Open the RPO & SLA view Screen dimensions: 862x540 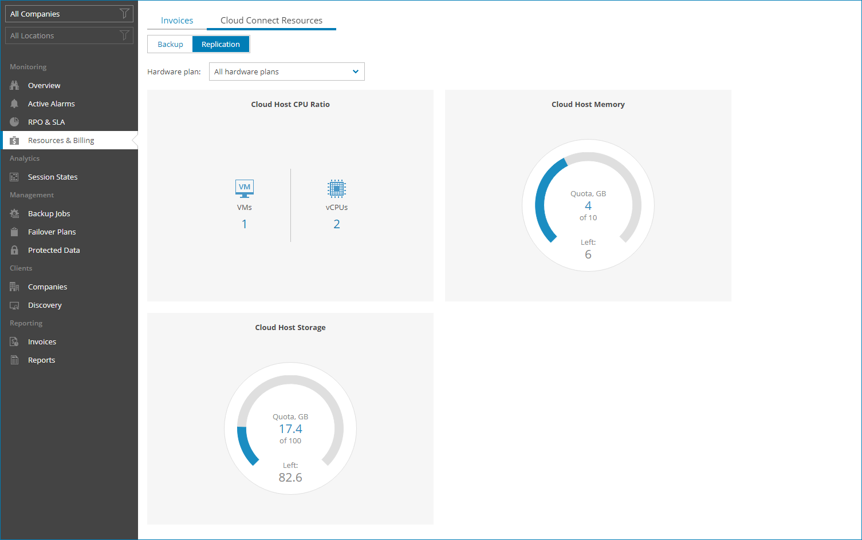[14, 122]
